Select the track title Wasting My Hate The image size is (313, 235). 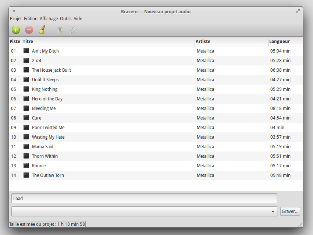(x=48, y=137)
